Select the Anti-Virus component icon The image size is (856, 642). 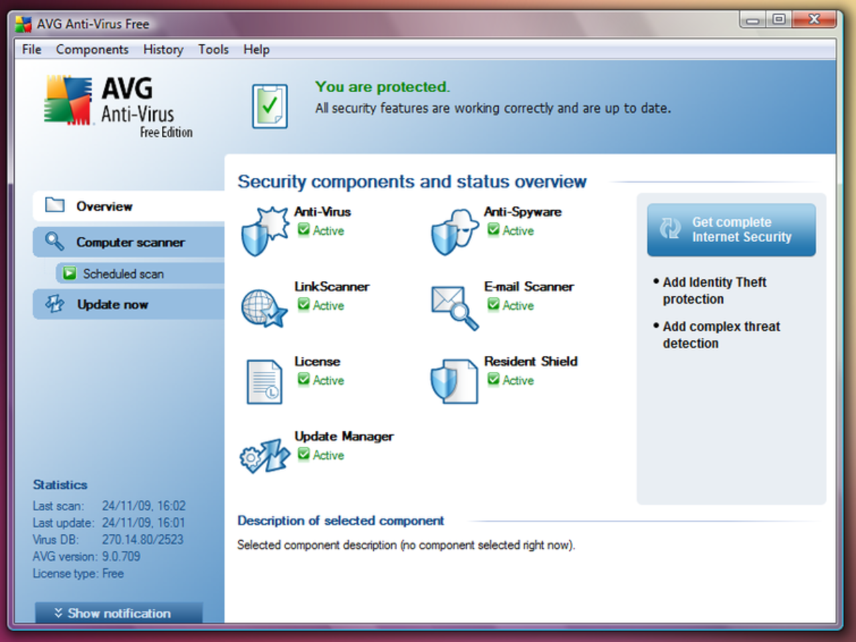[x=265, y=230]
